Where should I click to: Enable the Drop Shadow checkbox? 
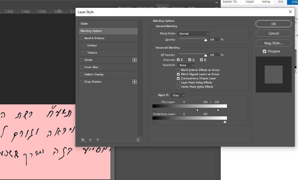pos(82,82)
